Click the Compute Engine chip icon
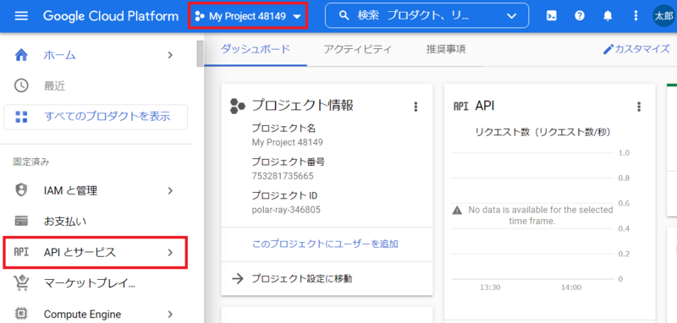 pos(21,314)
